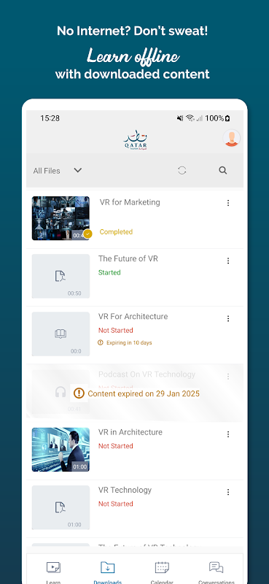Open options menu for VR Technology
Screen dimensions: 269x584
[x=228, y=492]
